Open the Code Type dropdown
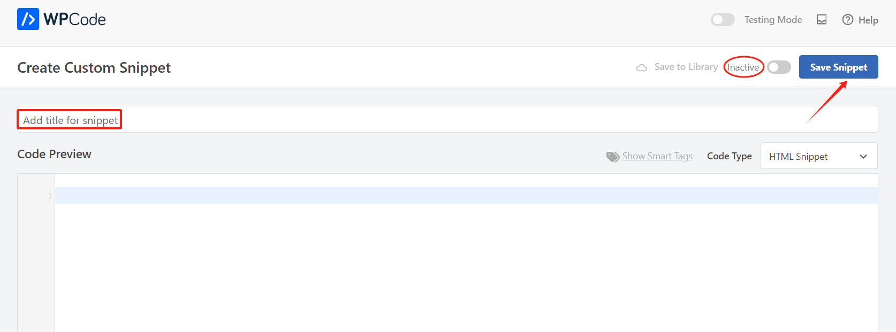Screen dimensions: 896x332 [818, 156]
